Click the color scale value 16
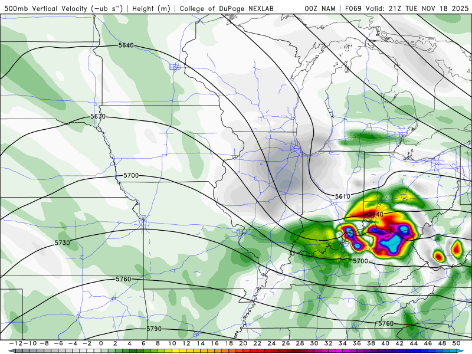This screenshot has height=354, width=472. (x=215, y=343)
